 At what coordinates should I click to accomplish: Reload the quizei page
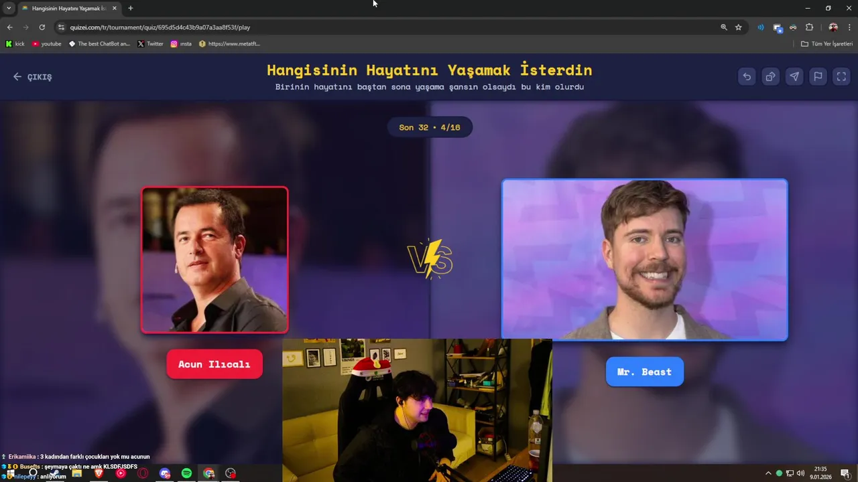click(42, 27)
